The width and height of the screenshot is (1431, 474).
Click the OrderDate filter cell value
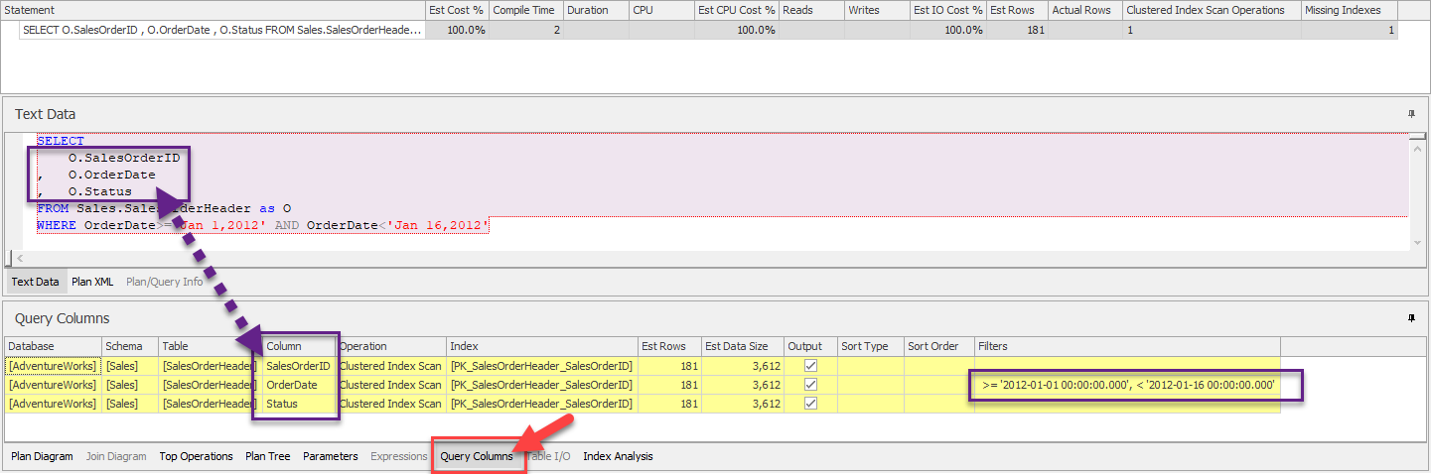(1127, 385)
